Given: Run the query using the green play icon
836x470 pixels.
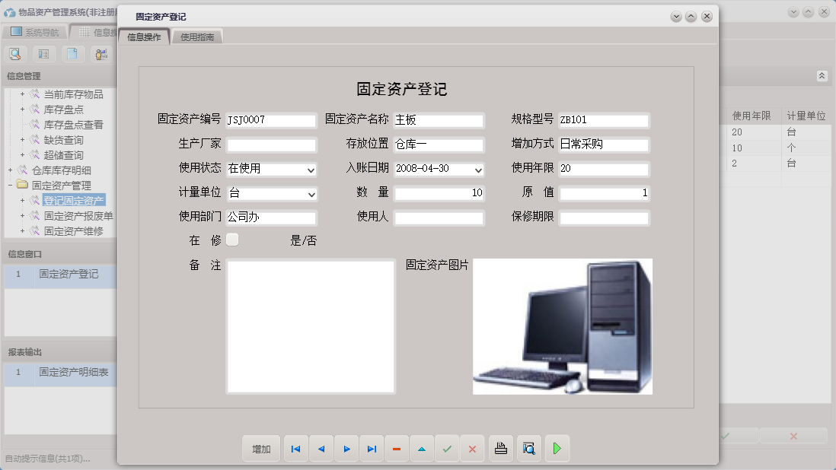Looking at the screenshot, I should click(557, 449).
